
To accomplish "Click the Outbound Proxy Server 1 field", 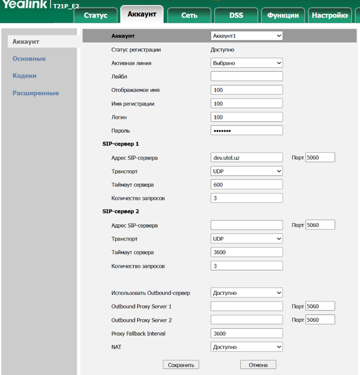I will 247,307.
